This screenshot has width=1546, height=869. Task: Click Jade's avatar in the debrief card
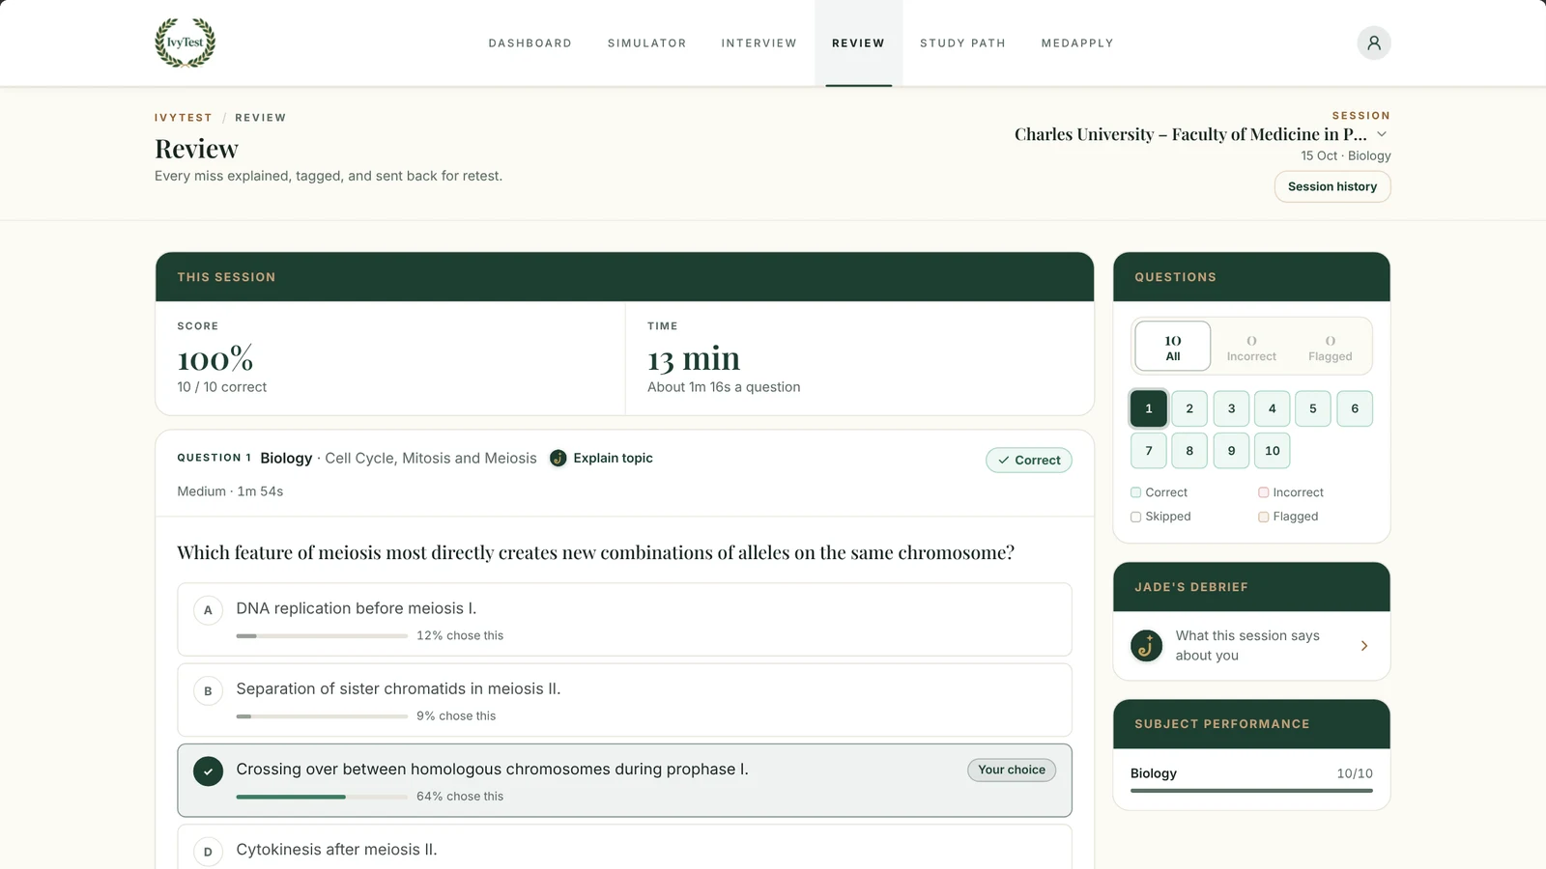click(1147, 645)
